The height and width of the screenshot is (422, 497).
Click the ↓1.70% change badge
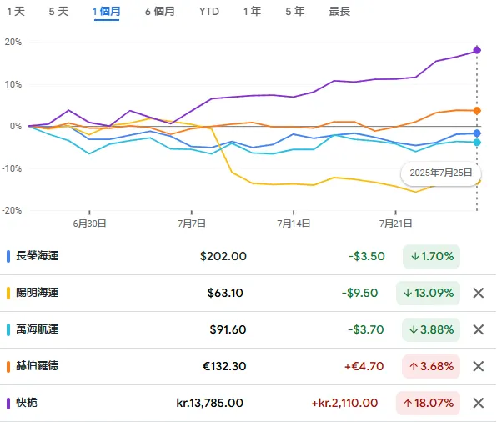[x=431, y=257]
